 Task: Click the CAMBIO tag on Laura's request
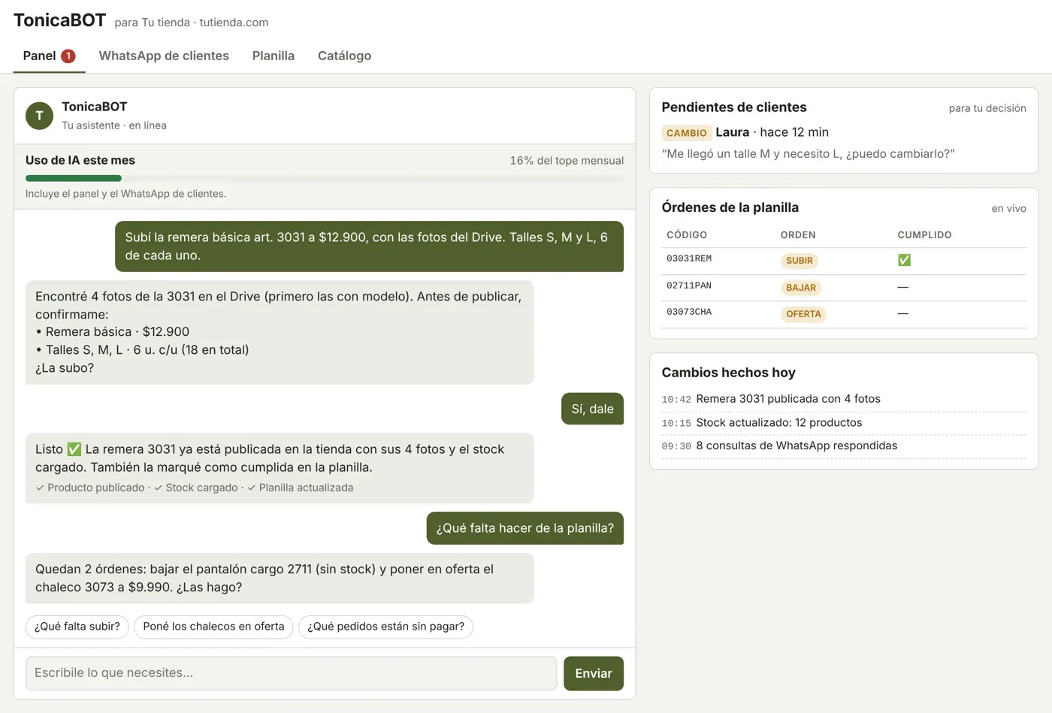[x=687, y=133]
